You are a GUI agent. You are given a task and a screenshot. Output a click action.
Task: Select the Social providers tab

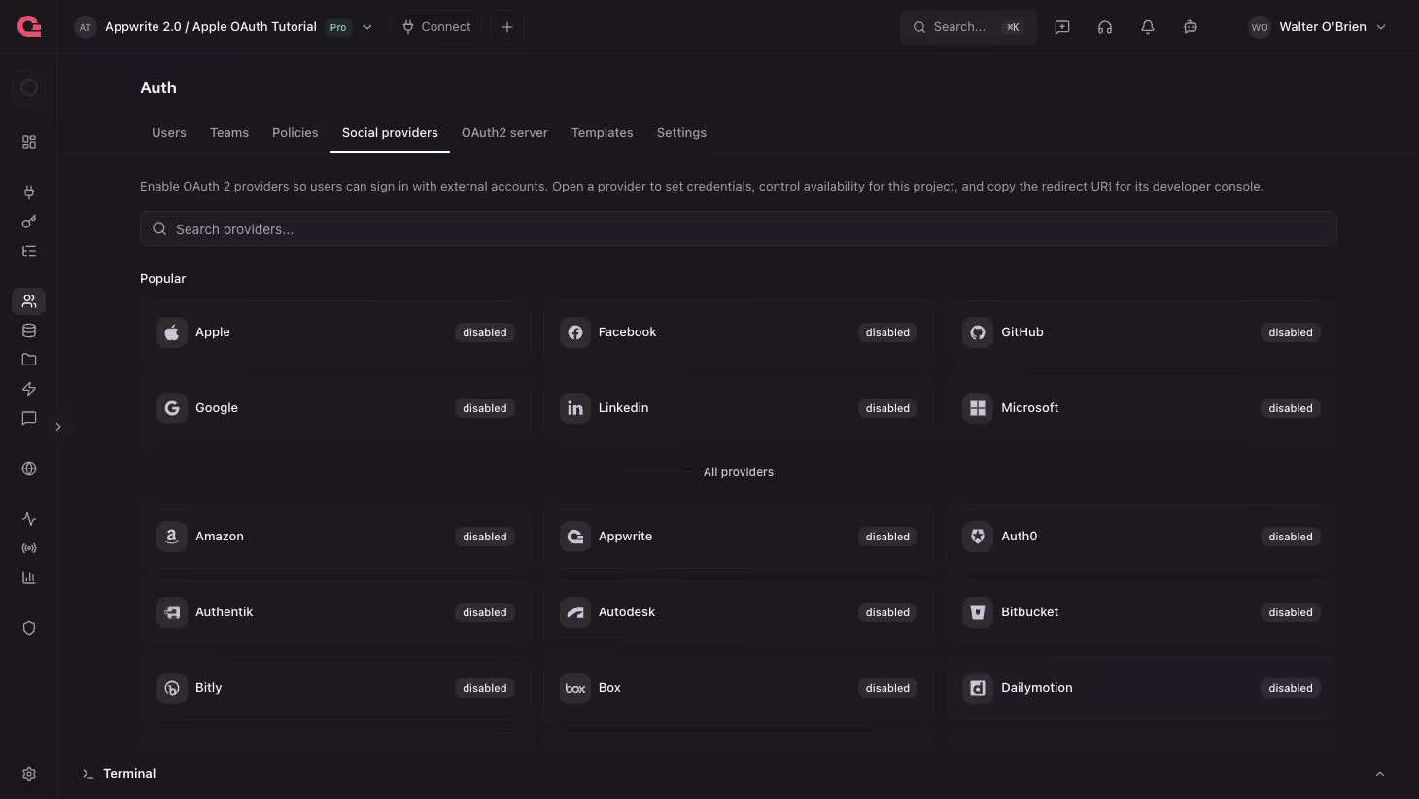click(390, 133)
